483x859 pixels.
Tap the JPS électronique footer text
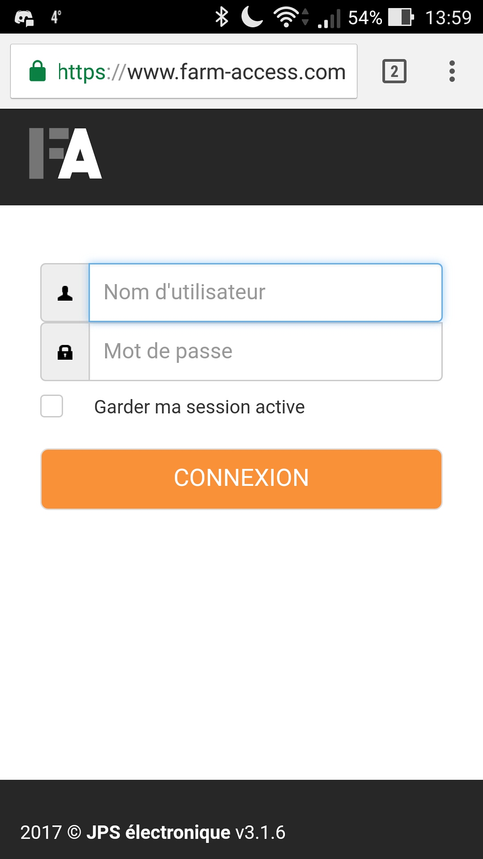click(158, 833)
